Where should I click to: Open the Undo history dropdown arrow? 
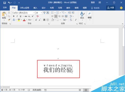(11, 3)
